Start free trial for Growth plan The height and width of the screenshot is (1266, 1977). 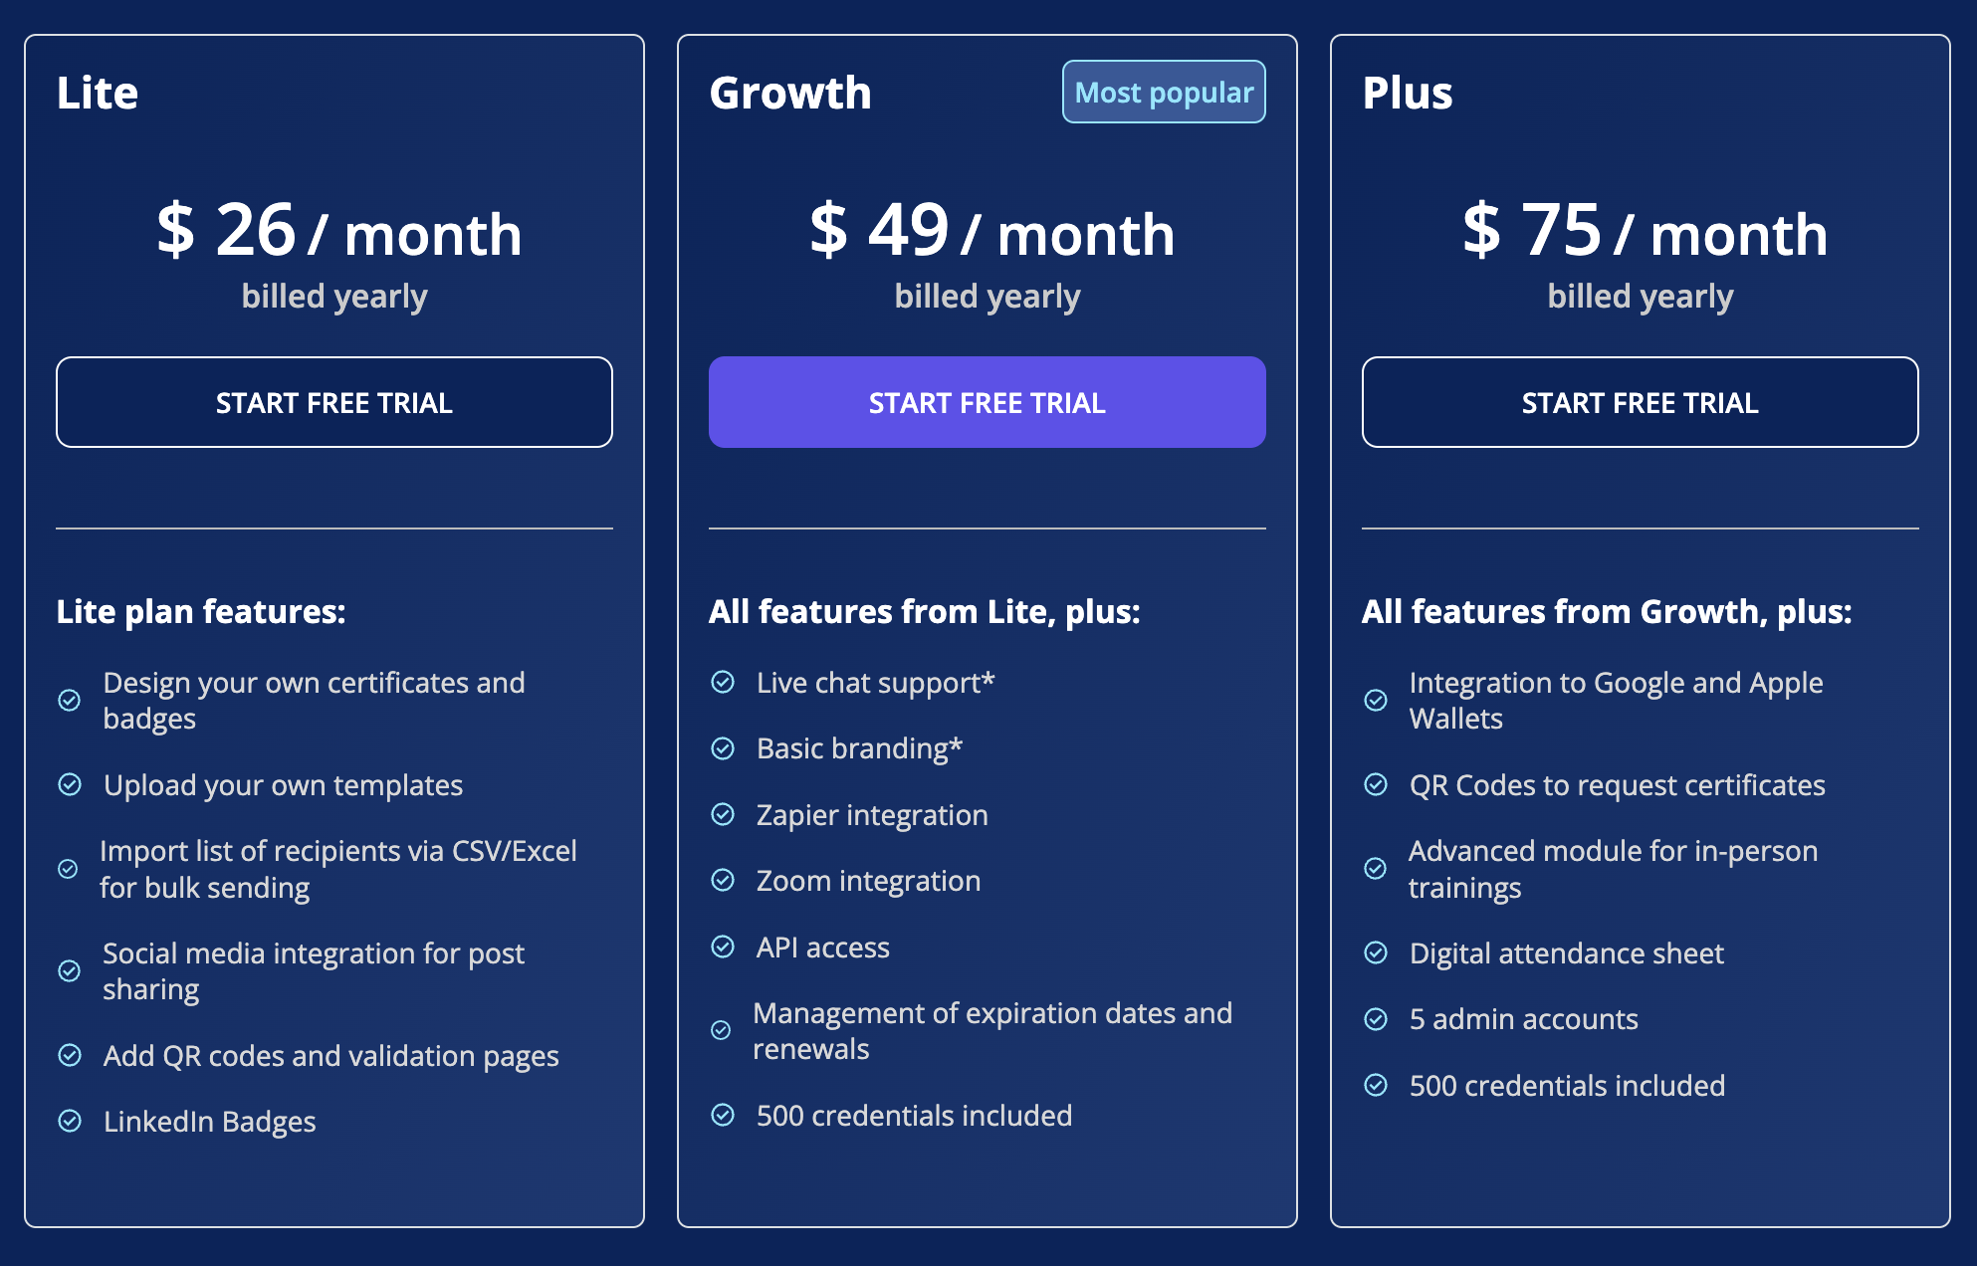pyautogui.click(x=988, y=402)
